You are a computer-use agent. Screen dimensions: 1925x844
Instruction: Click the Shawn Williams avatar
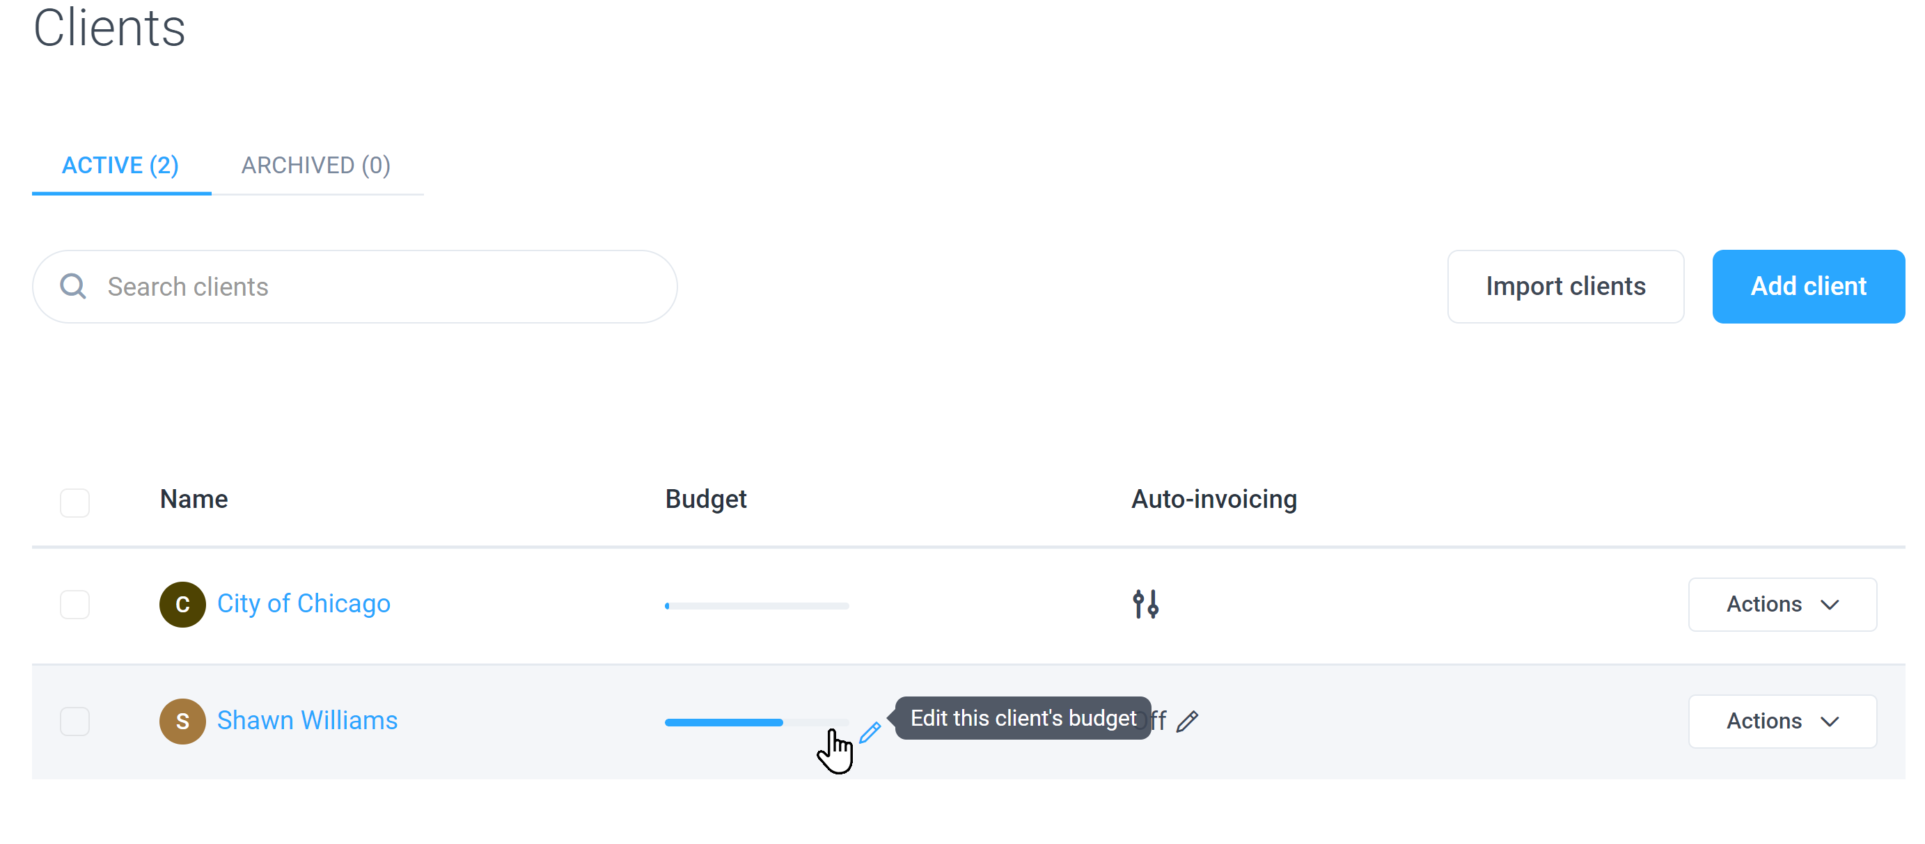click(x=182, y=721)
